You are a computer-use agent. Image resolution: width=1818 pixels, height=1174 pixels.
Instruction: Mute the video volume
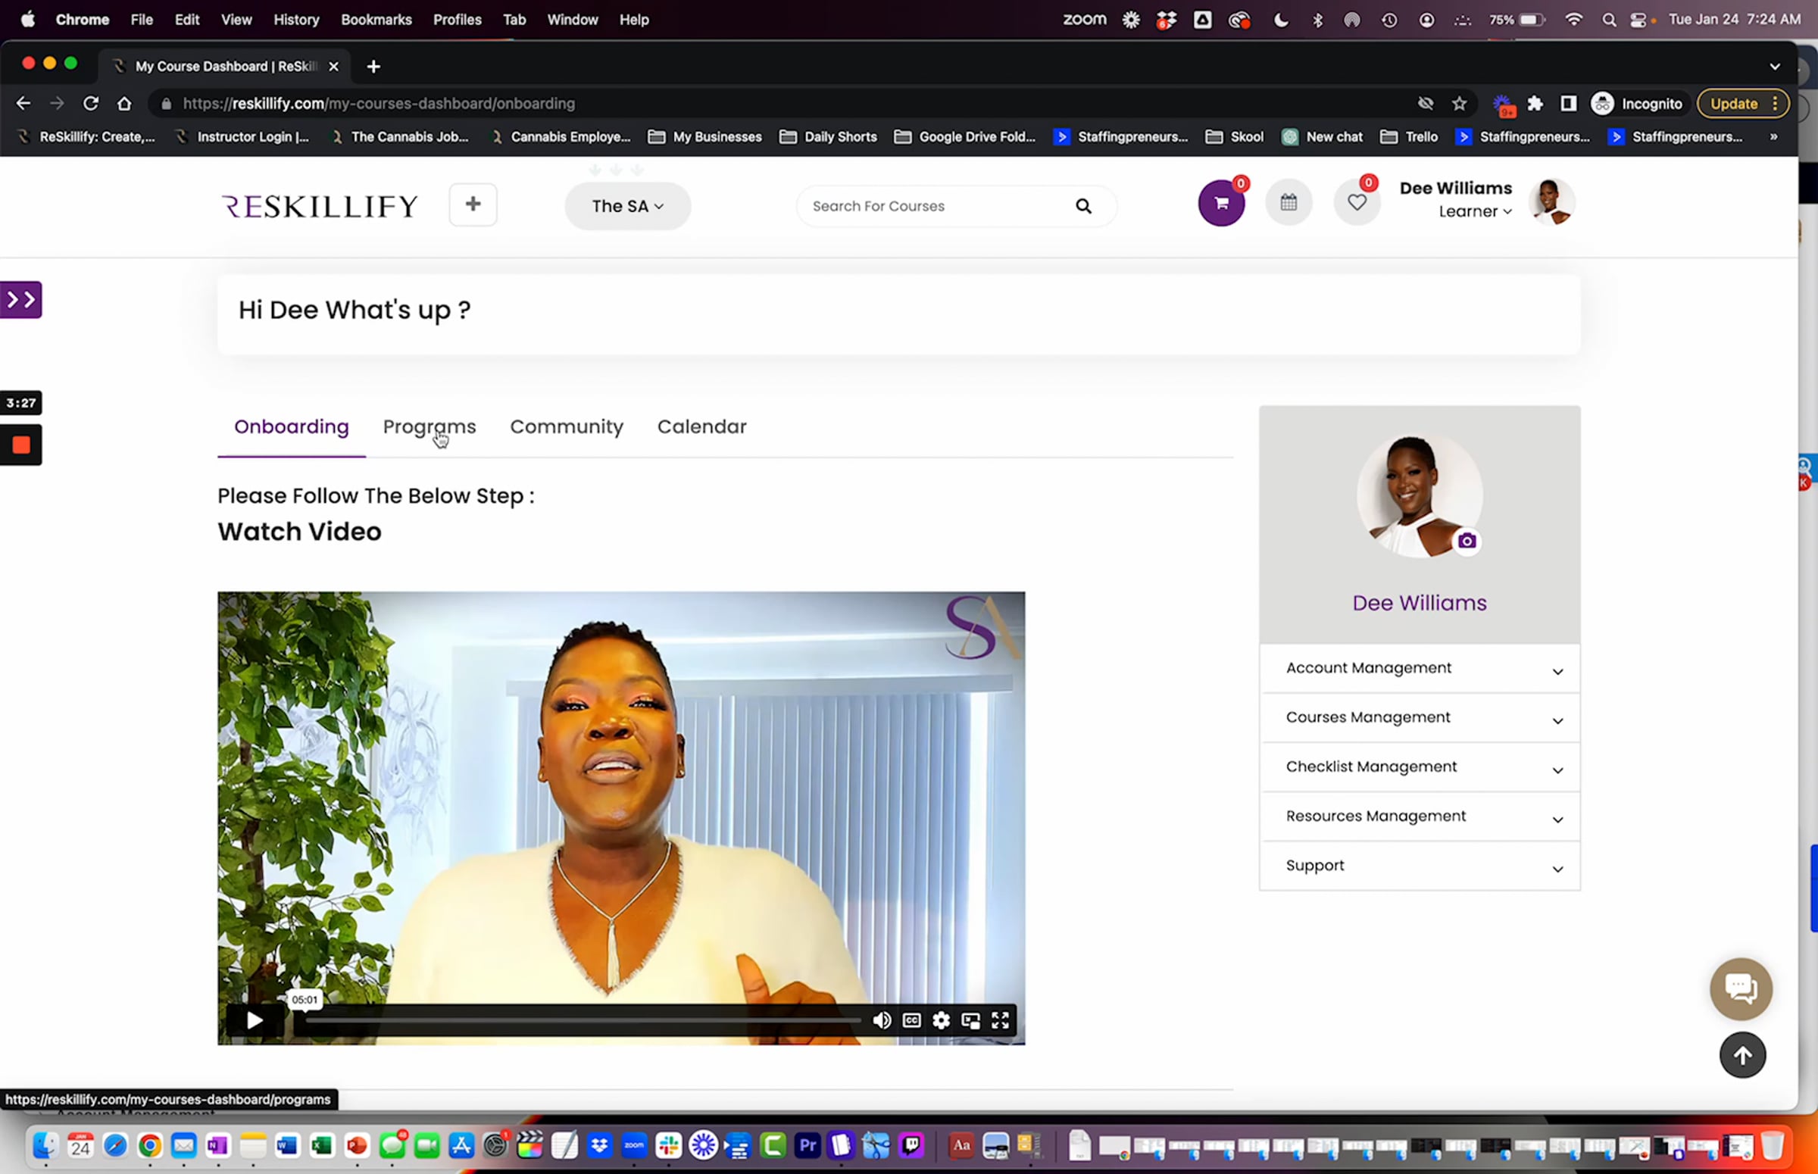[881, 1021]
